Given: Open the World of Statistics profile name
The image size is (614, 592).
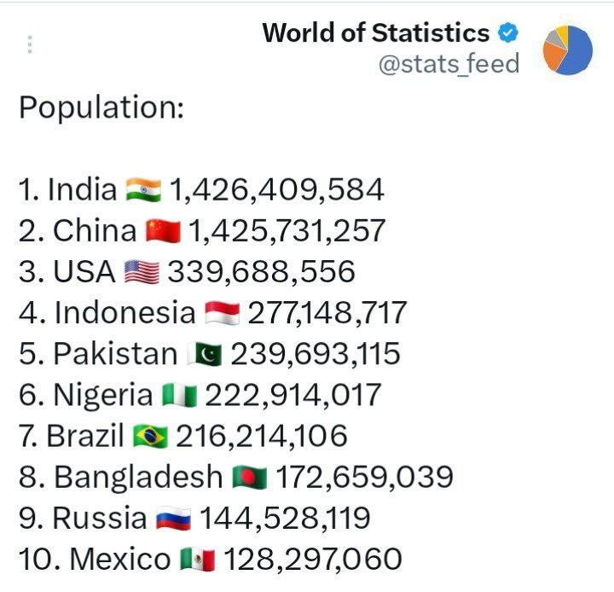Looking at the screenshot, I should 375,33.
